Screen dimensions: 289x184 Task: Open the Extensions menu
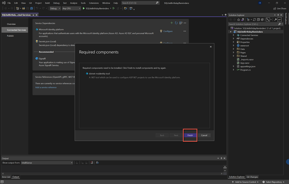94,3
